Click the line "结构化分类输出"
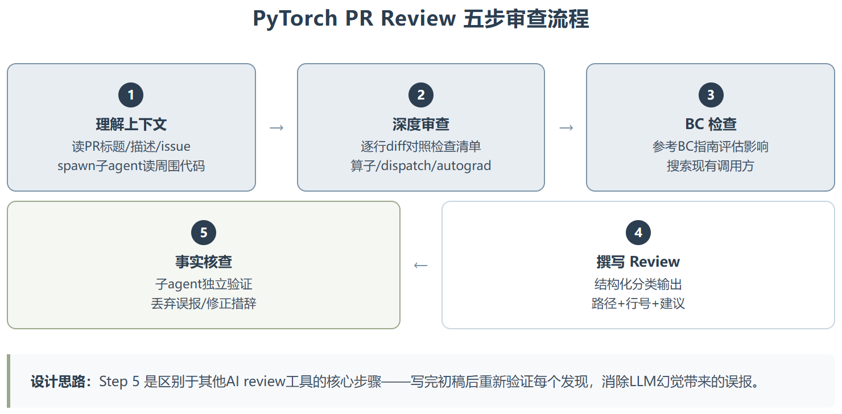The width and height of the screenshot is (842, 414). click(x=638, y=284)
